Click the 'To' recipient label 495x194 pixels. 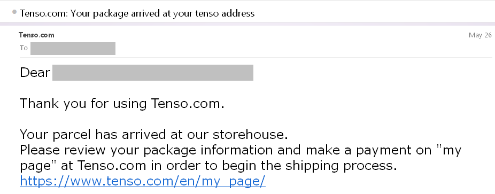point(24,48)
